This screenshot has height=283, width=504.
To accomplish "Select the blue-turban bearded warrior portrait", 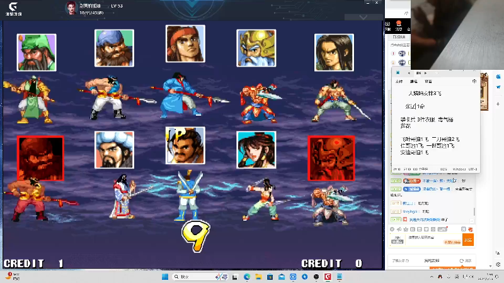I will pyautogui.click(x=114, y=48).
